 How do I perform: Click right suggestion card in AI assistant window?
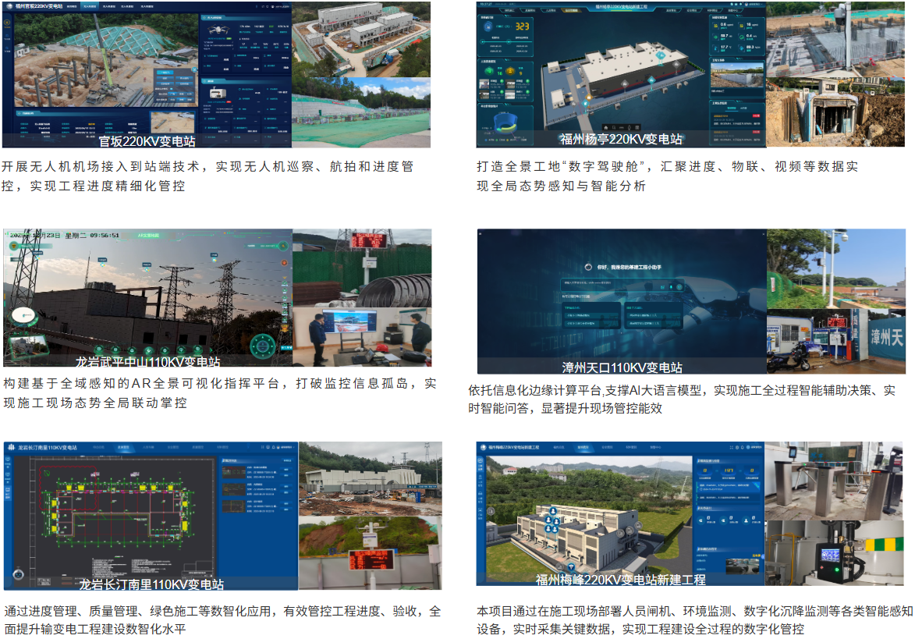(652, 316)
